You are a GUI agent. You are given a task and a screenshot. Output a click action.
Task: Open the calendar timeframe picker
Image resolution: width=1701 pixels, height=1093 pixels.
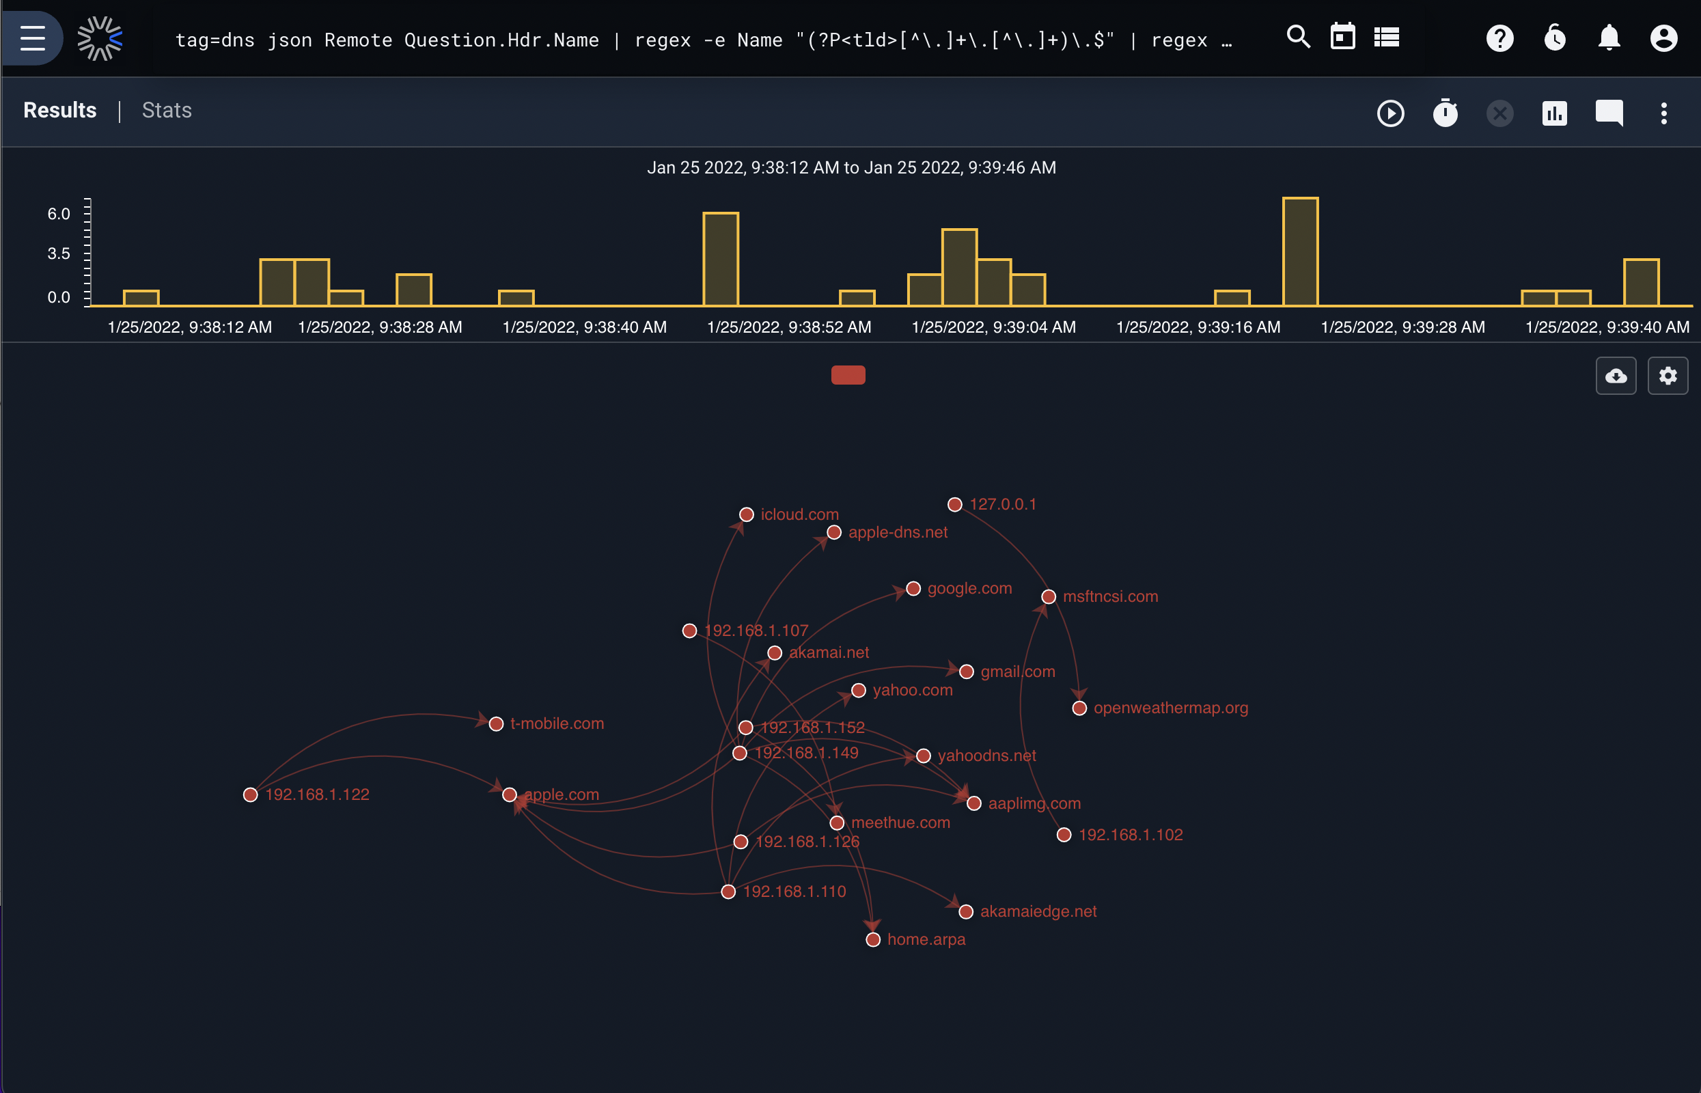coord(1342,37)
